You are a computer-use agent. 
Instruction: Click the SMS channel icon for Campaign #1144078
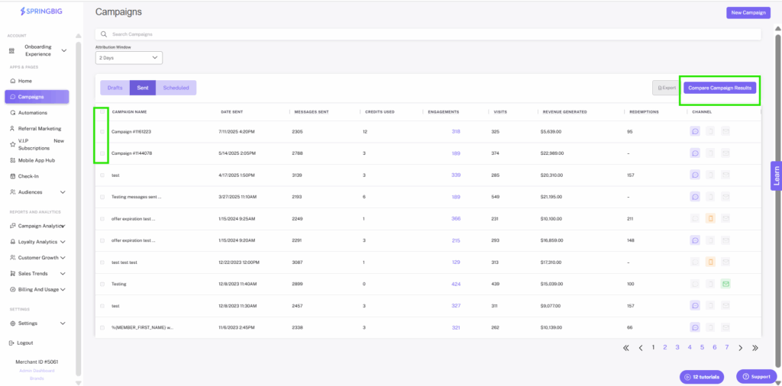(695, 153)
